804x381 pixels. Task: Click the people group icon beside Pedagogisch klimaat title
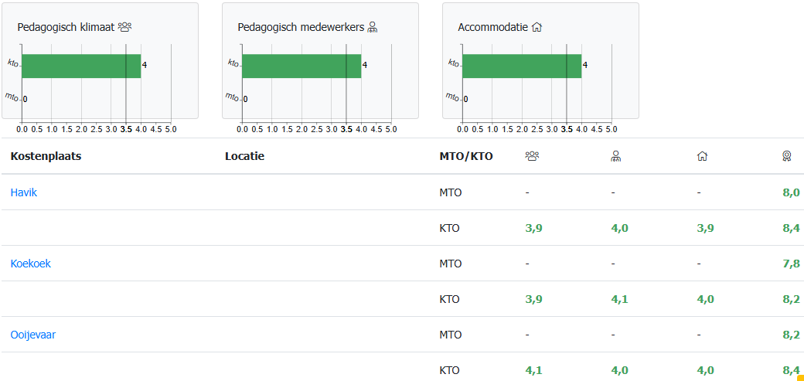click(124, 27)
